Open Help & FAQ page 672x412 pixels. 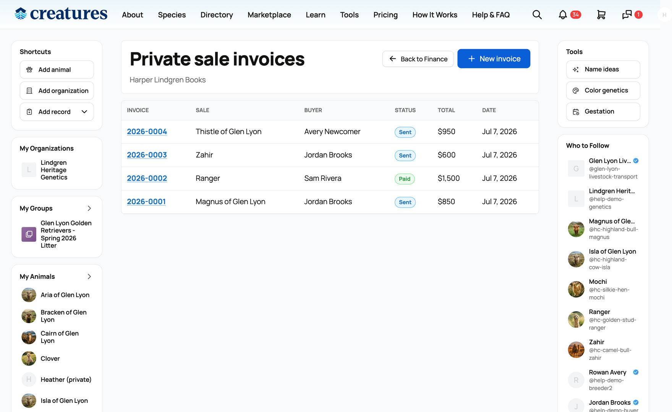pos(491,15)
